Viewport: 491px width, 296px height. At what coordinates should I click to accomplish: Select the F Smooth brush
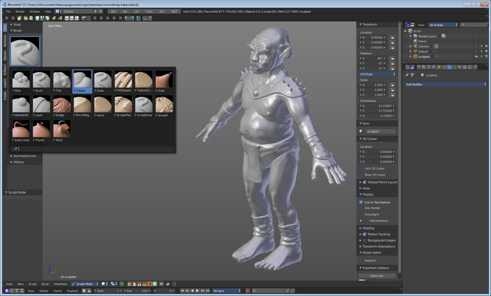[x=164, y=104]
